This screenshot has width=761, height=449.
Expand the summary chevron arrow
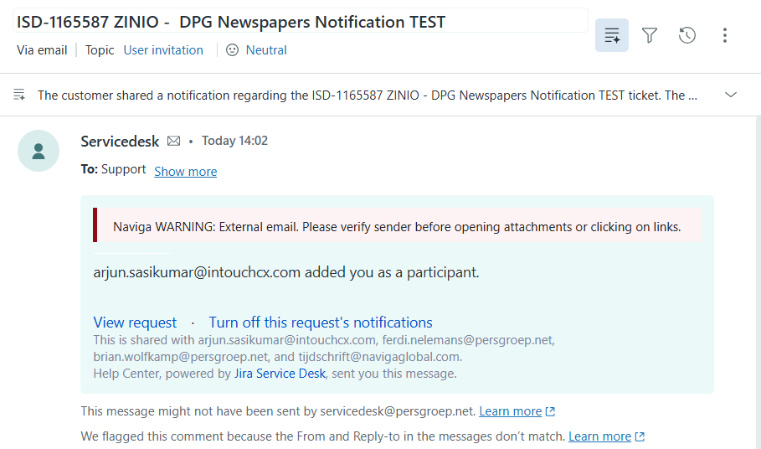pos(731,95)
